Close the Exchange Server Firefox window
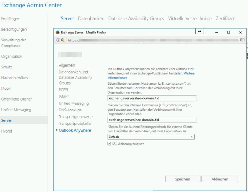 click(x=240, y=32)
